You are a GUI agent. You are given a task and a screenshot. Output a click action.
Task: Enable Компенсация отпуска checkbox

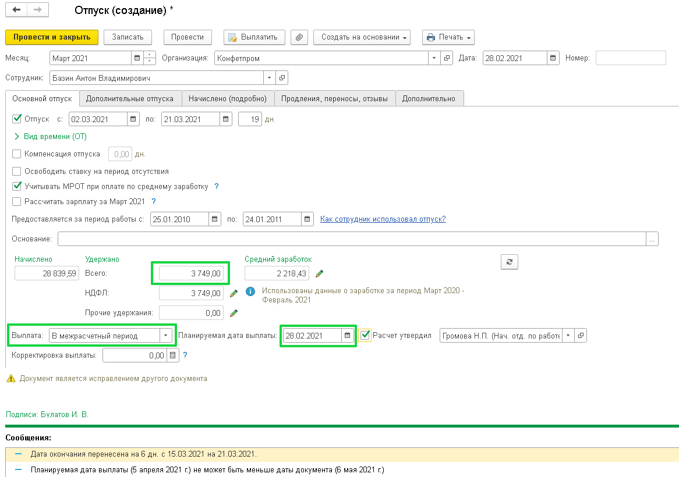[x=17, y=154]
